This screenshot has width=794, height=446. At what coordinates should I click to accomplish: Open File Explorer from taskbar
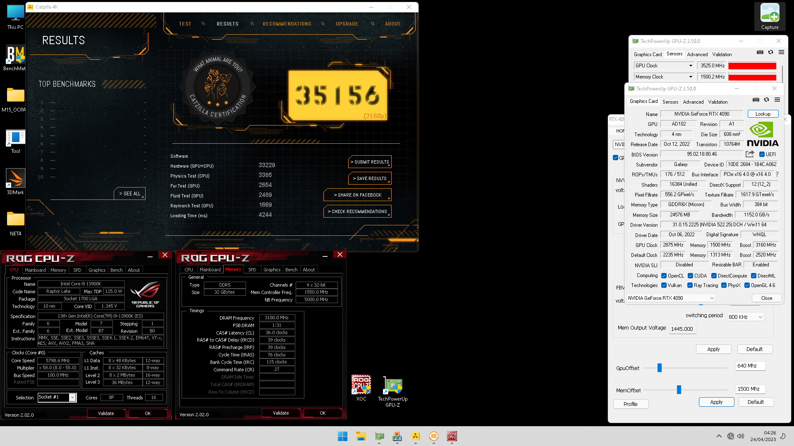[361, 436]
